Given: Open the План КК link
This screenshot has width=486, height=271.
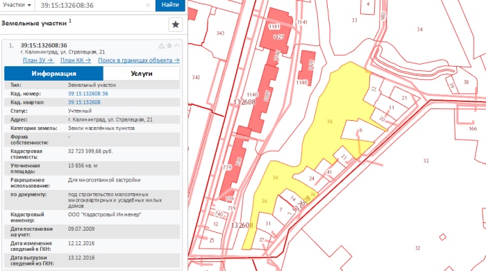Looking at the screenshot, I should (x=76, y=60).
